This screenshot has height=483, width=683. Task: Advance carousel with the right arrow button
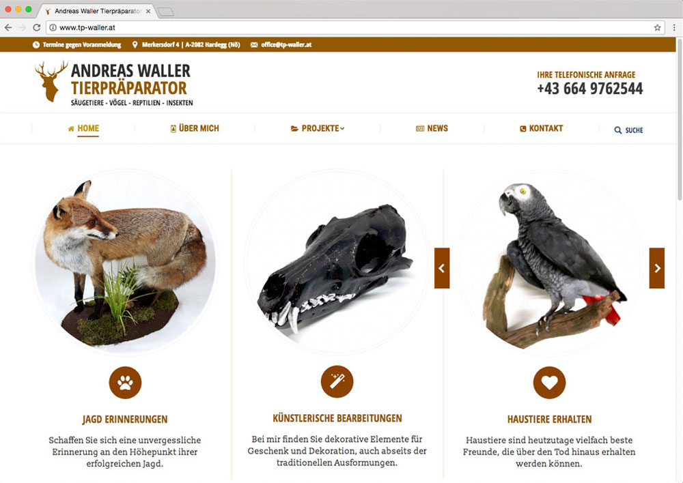tap(657, 268)
